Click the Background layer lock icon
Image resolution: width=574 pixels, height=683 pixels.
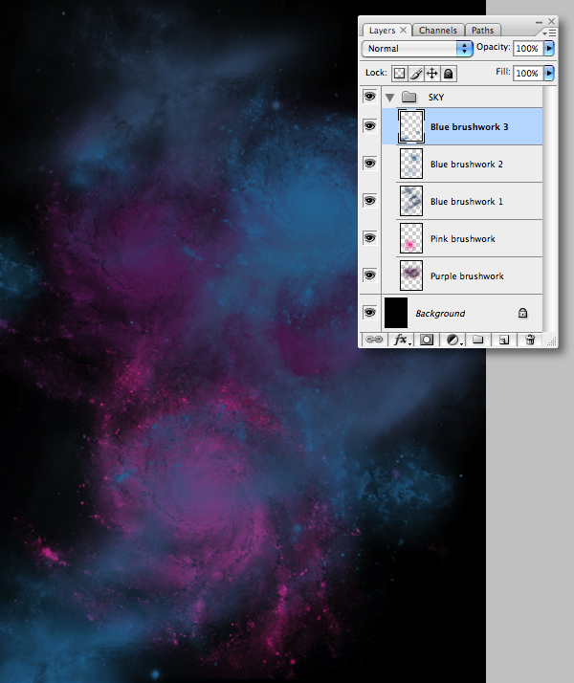[x=522, y=313]
